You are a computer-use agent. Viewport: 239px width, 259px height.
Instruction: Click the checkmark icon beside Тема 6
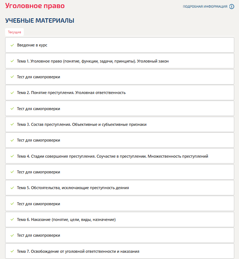click(x=12, y=219)
